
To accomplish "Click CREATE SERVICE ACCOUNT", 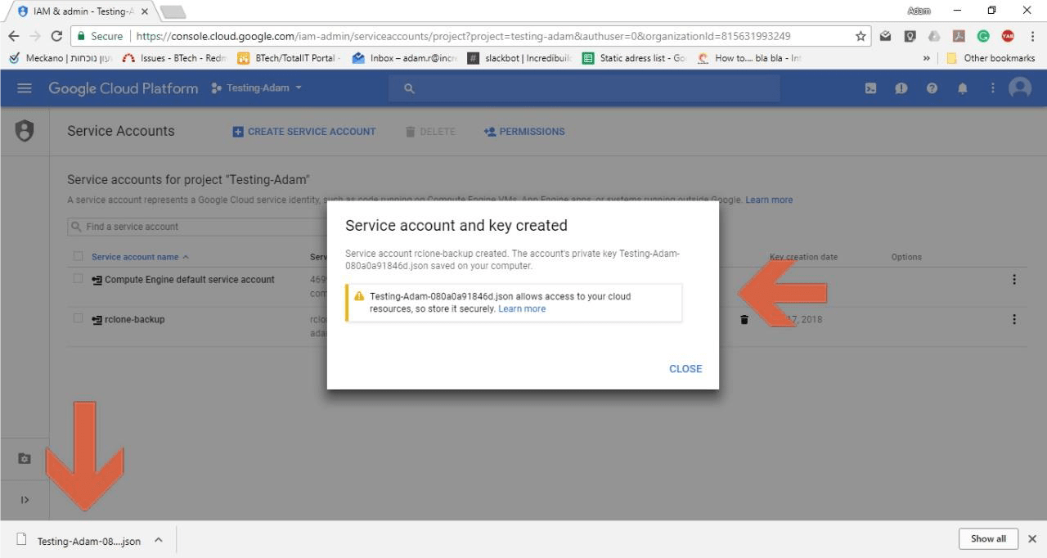I will click(x=304, y=132).
